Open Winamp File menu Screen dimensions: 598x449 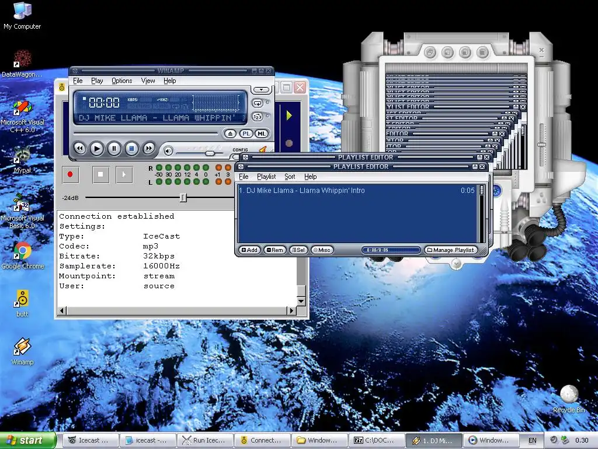click(x=78, y=81)
